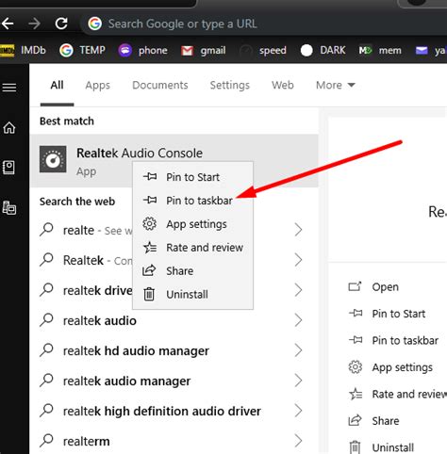Switch to the Documents search tab

pyautogui.click(x=160, y=85)
